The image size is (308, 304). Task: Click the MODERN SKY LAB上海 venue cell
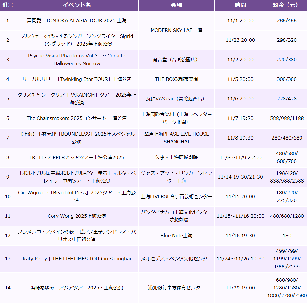point(176,30)
